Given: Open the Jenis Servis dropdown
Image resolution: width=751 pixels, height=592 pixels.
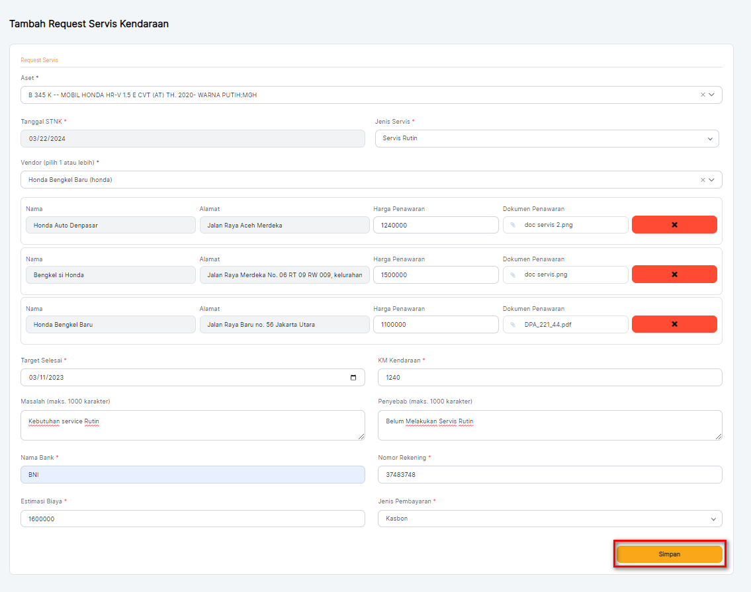Looking at the screenshot, I should (710, 139).
